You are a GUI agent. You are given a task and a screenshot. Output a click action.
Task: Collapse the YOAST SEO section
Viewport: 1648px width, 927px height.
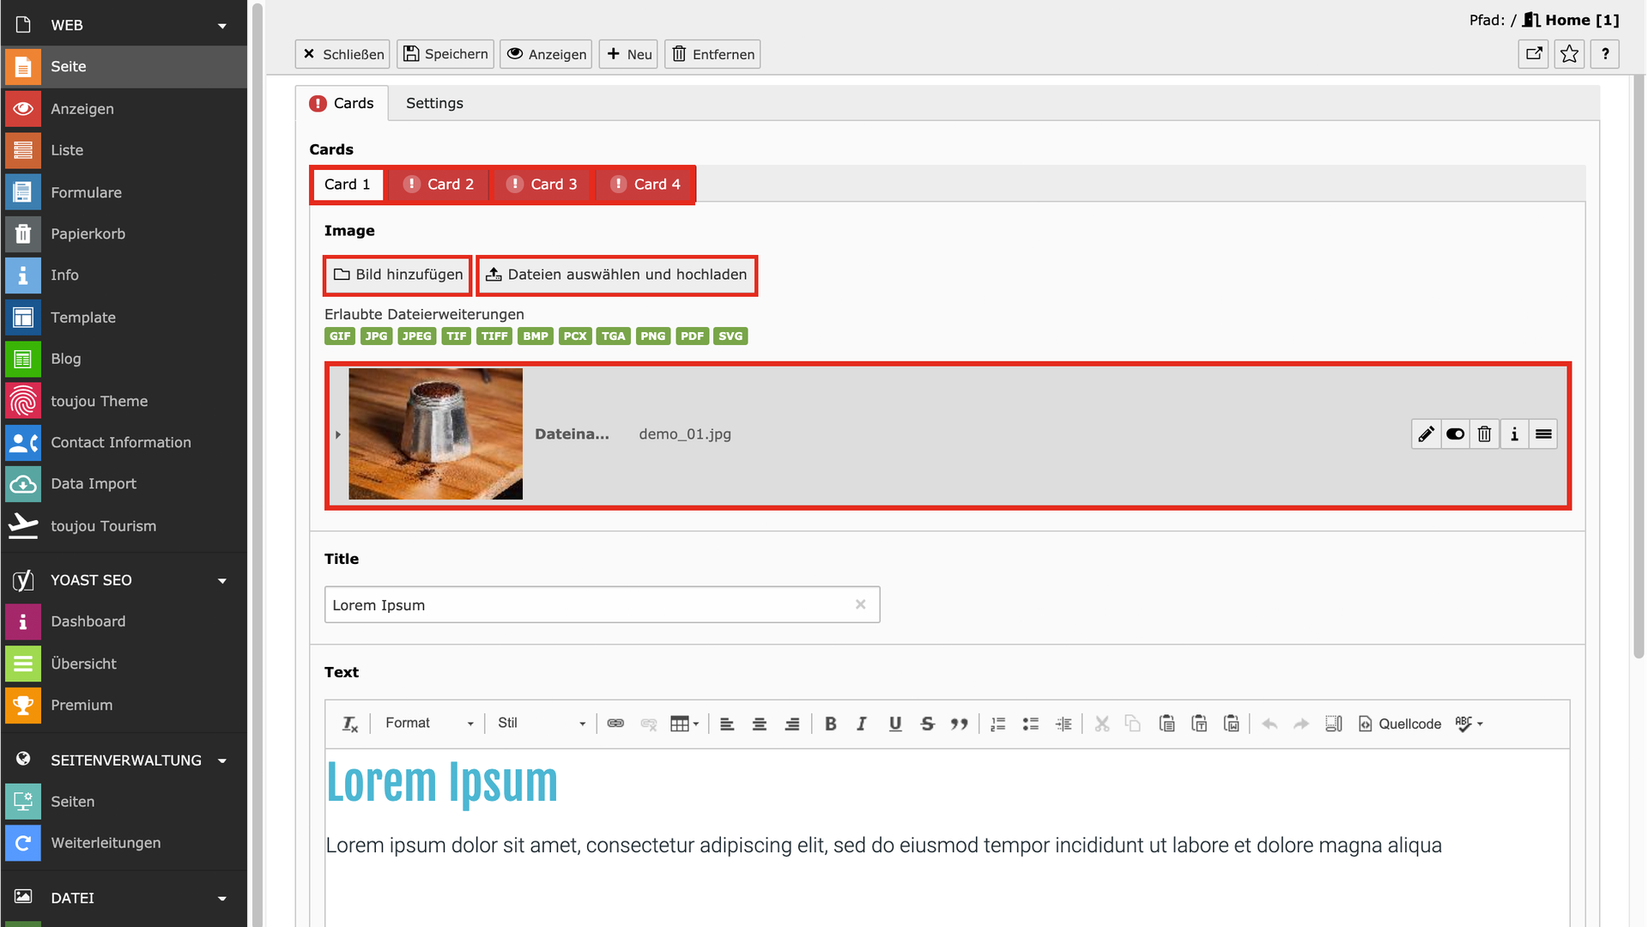[222, 581]
